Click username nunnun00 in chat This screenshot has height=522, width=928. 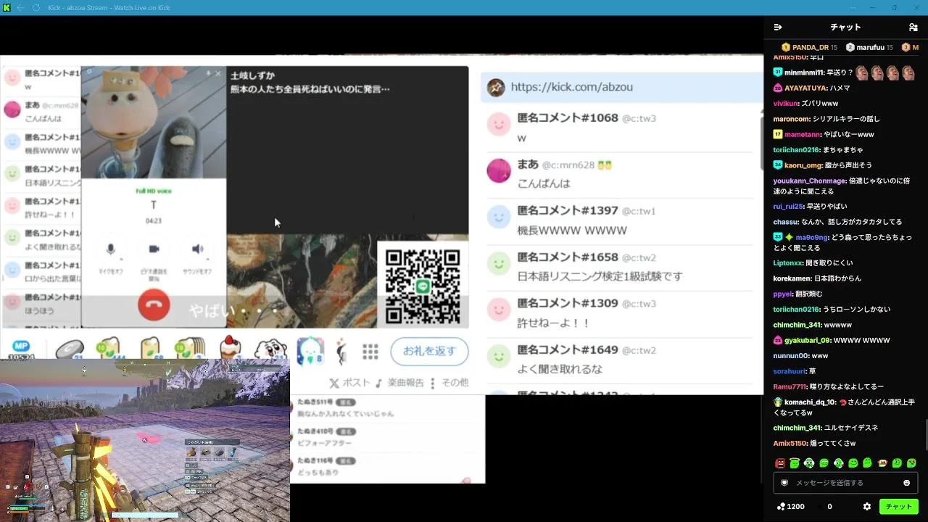[790, 356]
